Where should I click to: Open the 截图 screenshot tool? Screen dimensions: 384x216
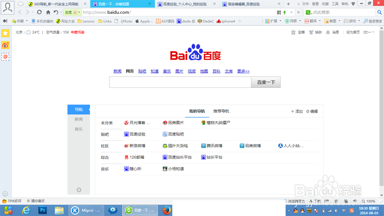pyautogui.click(x=331, y=21)
